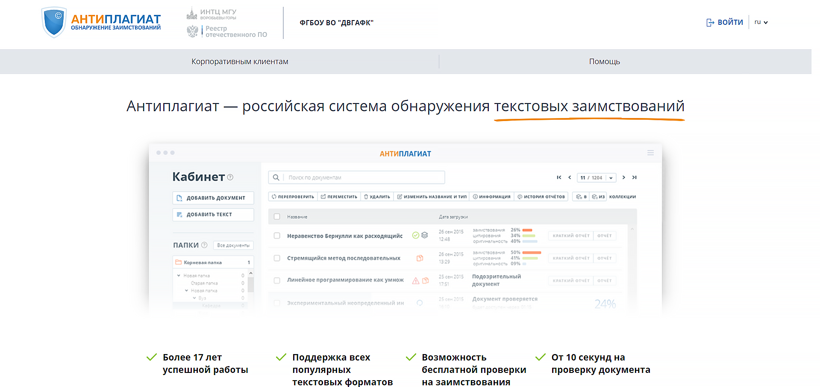Image resolution: width=820 pixels, height=387 pixels.
Task: Check the Экспериментальный неопределенный document checkbox
Action: [277, 303]
